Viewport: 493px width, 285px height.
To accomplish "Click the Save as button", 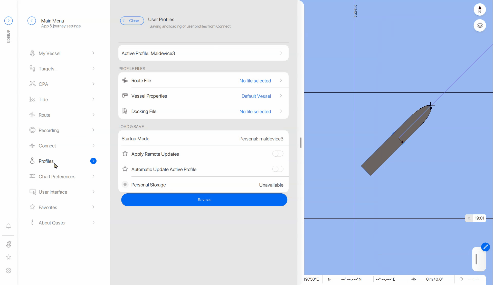I will (204, 200).
